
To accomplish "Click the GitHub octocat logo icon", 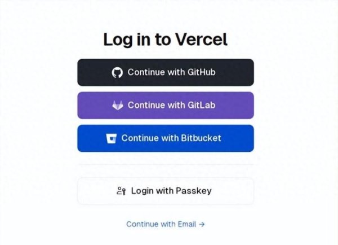I will pos(117,73).
